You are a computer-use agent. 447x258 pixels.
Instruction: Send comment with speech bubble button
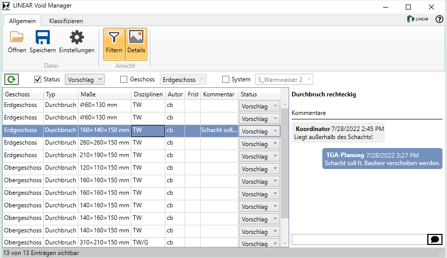click(435, 239)
